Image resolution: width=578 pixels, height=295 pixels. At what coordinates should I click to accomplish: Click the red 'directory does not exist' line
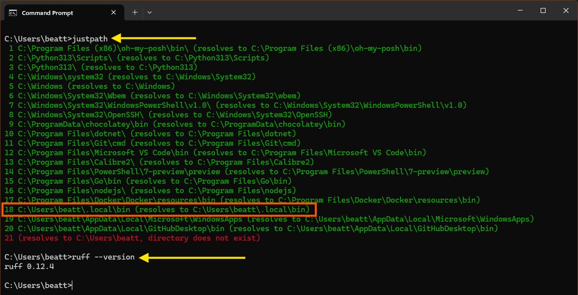click(x=139, y=238)
